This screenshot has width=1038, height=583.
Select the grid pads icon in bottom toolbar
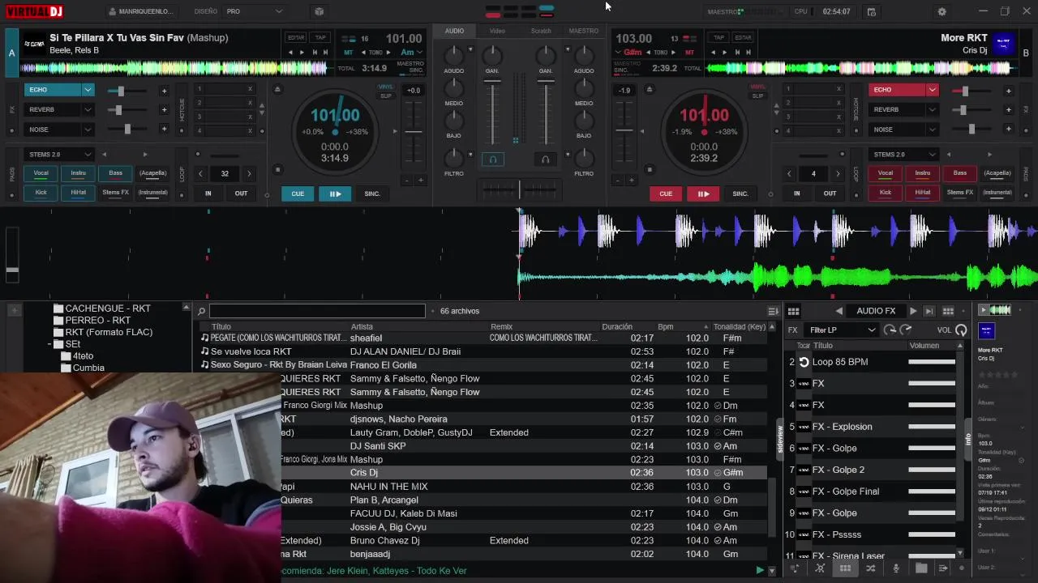[x=845, y=568]
